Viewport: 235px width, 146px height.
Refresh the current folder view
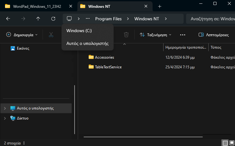tap(53, 19)
